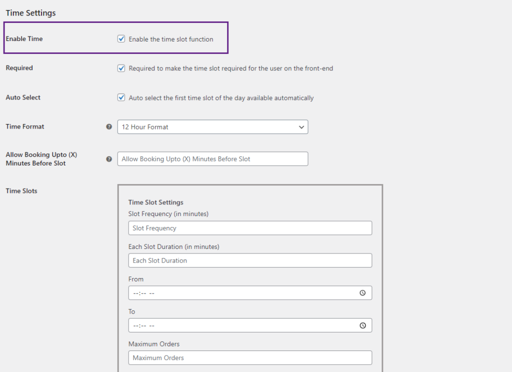Toggle Auto select first time slot checkbox
512x372 pixels.
coord(121,97)
